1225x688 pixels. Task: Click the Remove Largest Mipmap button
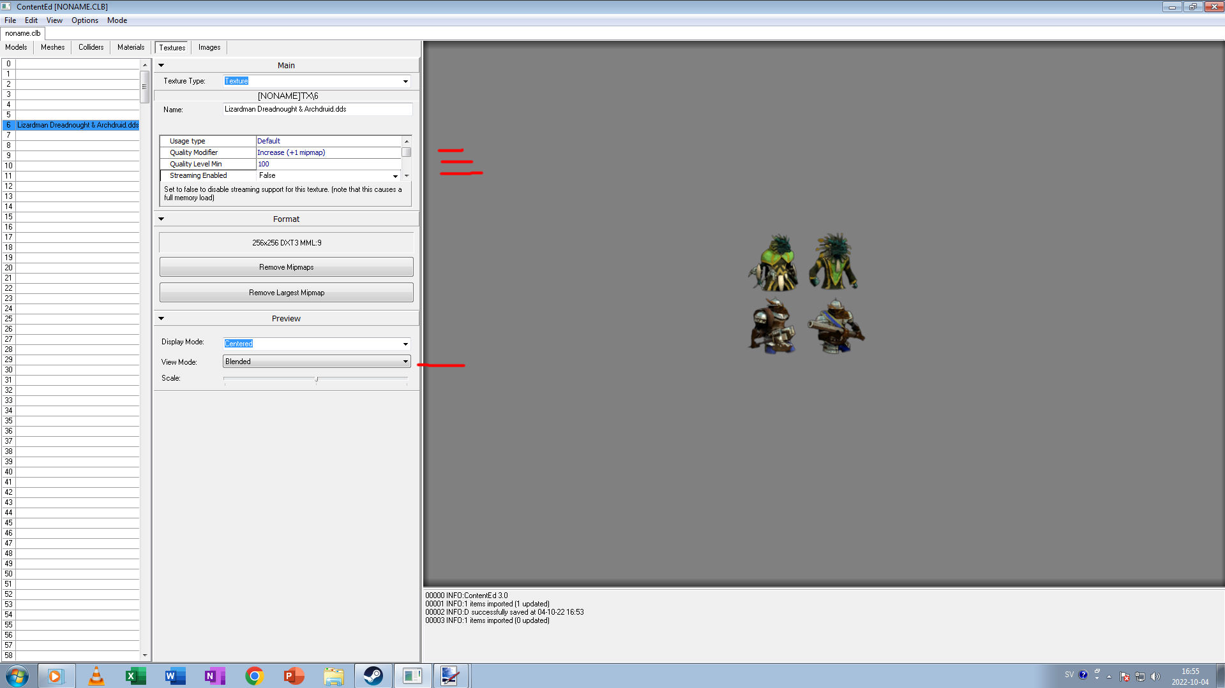coord(287,293)
